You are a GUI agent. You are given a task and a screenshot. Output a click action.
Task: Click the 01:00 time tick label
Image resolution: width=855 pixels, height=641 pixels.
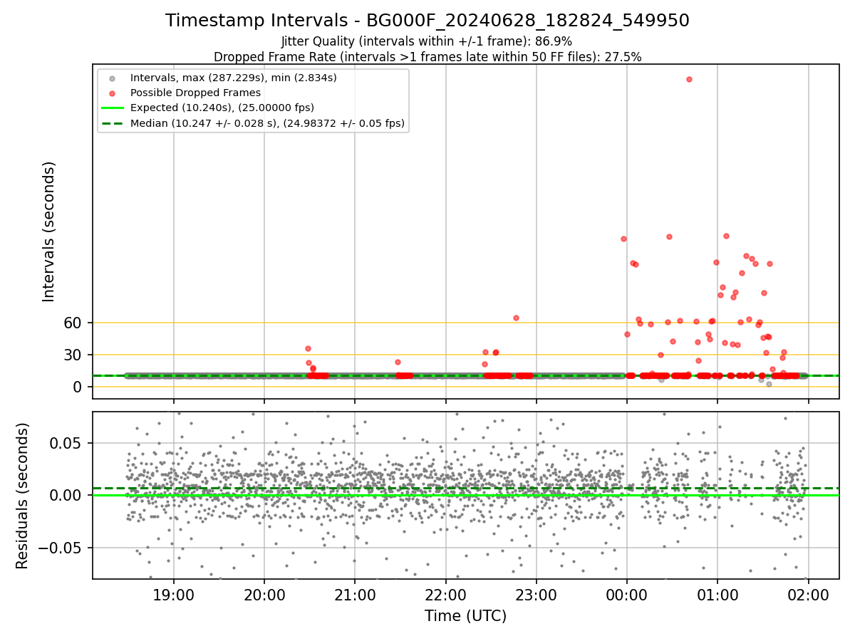pyautogui.click(x=717, y=595)
